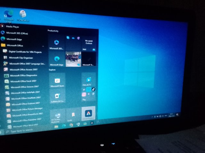
Task: Open the Edge browser taskbar icon
Action: 64,126
